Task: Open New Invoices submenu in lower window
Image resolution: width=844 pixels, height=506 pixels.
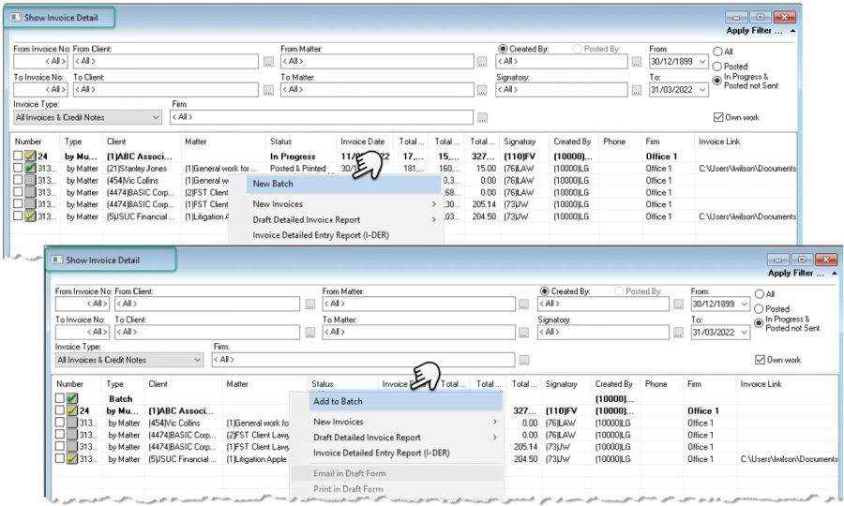Action: point(405,422)
